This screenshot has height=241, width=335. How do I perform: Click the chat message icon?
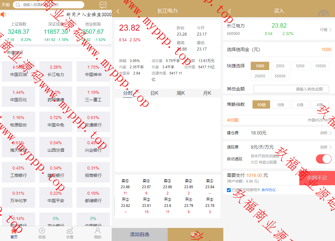(103, 5)
